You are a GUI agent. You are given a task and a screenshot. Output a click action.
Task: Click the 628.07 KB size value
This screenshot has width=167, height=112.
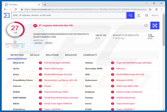click(101, 35)
